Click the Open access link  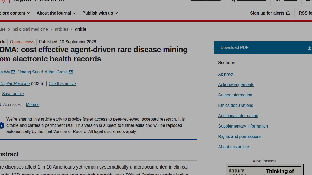click(x=22, y=42)
